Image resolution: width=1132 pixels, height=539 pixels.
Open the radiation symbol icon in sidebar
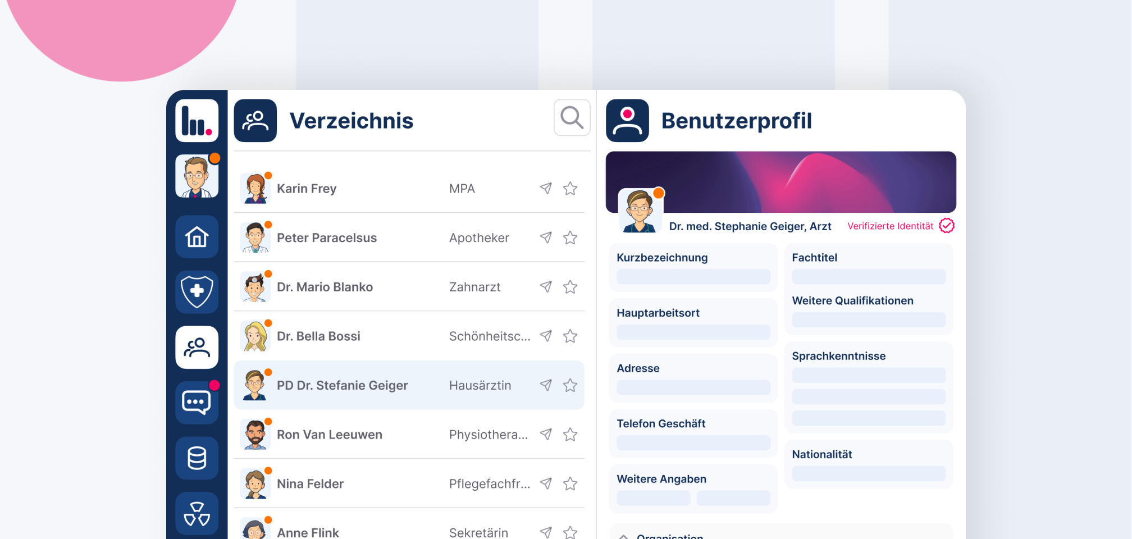(x=197, y=513)
